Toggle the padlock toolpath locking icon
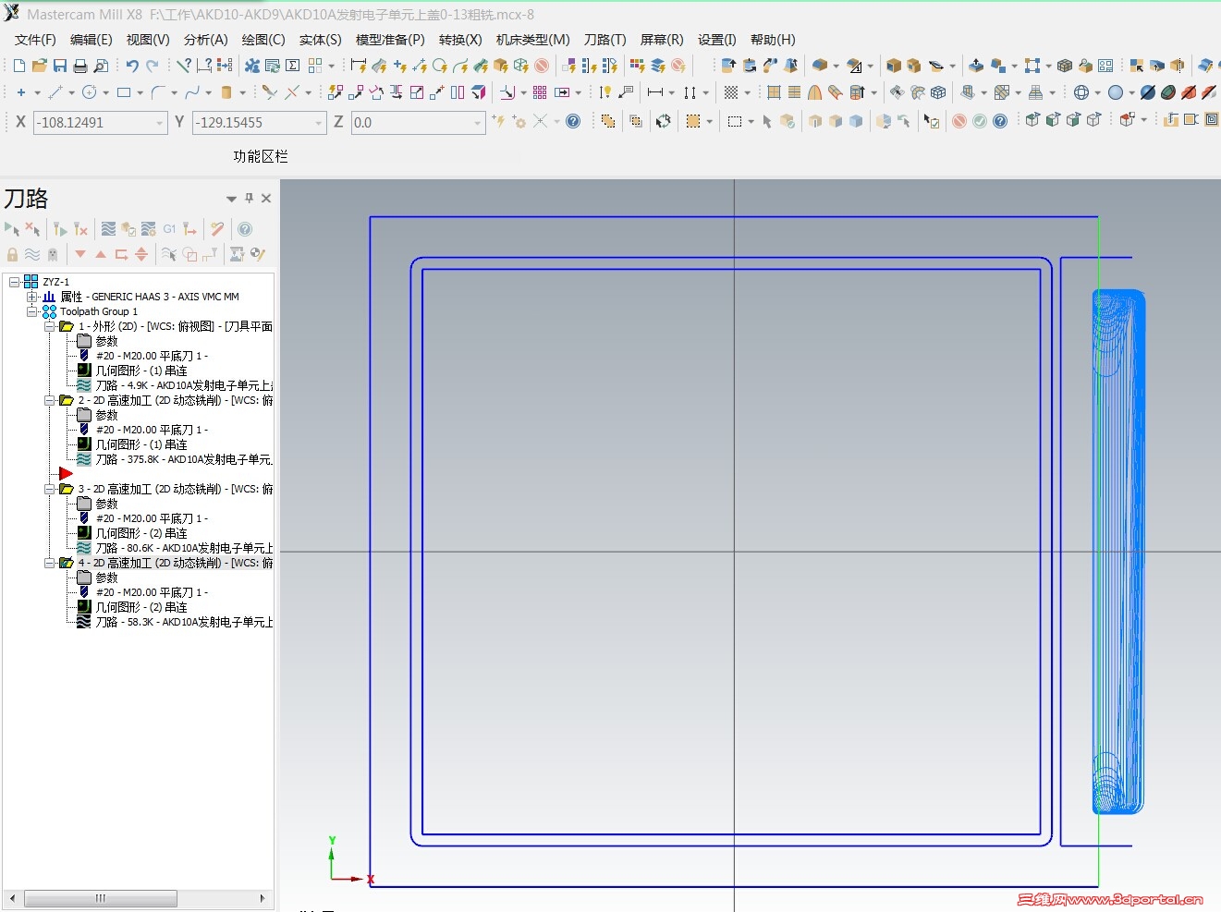 click(12, 254)
